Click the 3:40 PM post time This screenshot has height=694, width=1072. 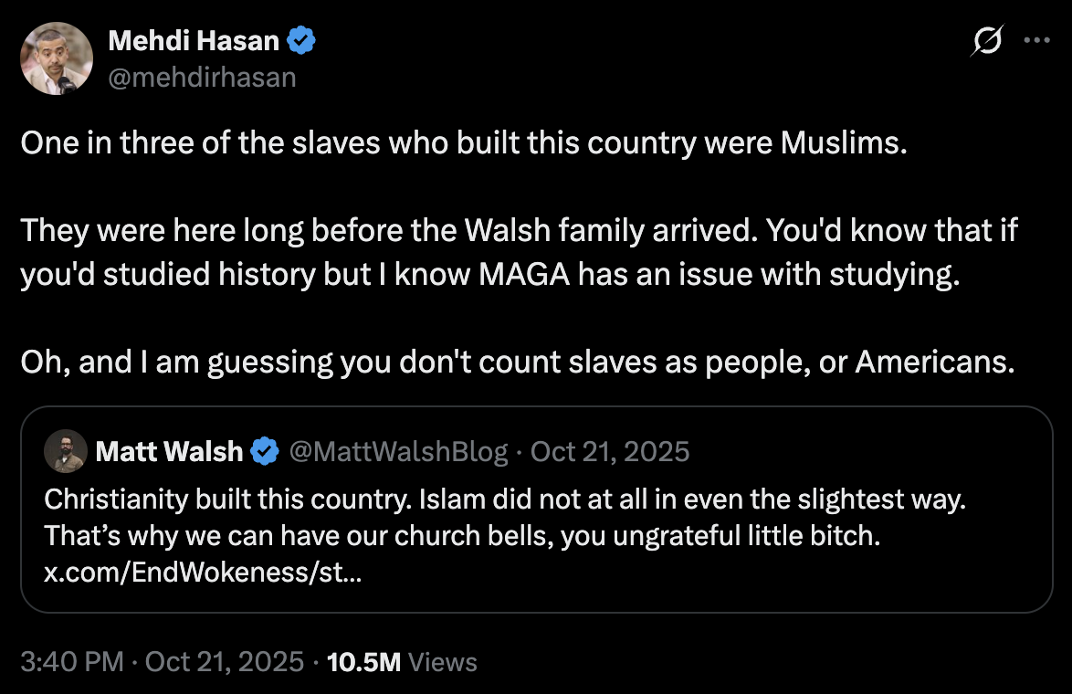click(x=71, y=662)
